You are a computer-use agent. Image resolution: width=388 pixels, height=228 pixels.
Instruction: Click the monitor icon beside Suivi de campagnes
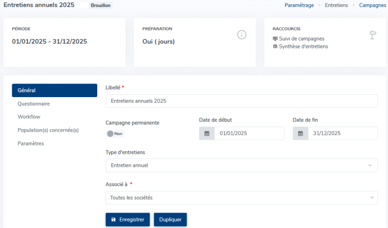pos(275,39)
